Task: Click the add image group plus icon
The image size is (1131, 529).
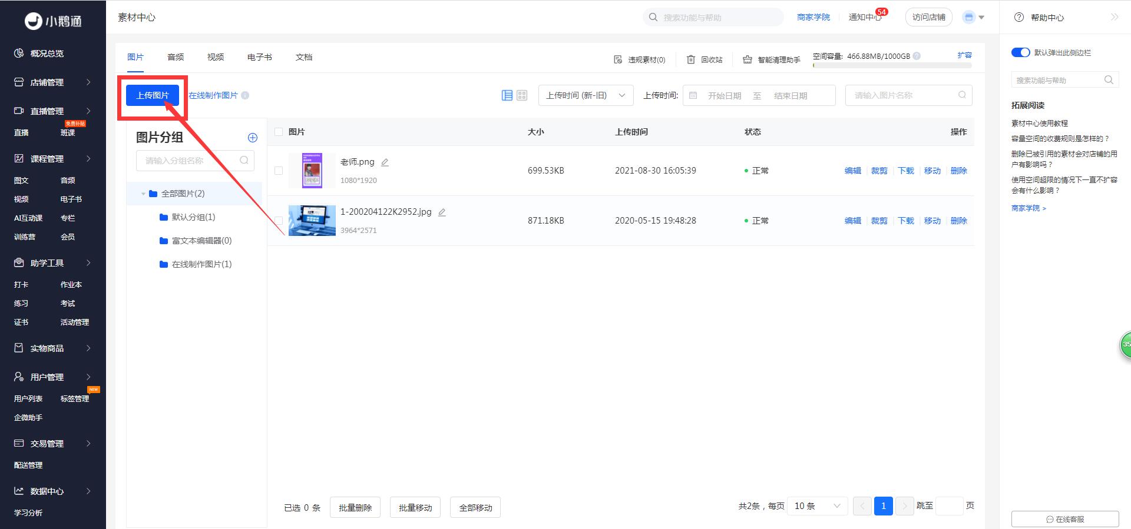Action: pos(253,138)
